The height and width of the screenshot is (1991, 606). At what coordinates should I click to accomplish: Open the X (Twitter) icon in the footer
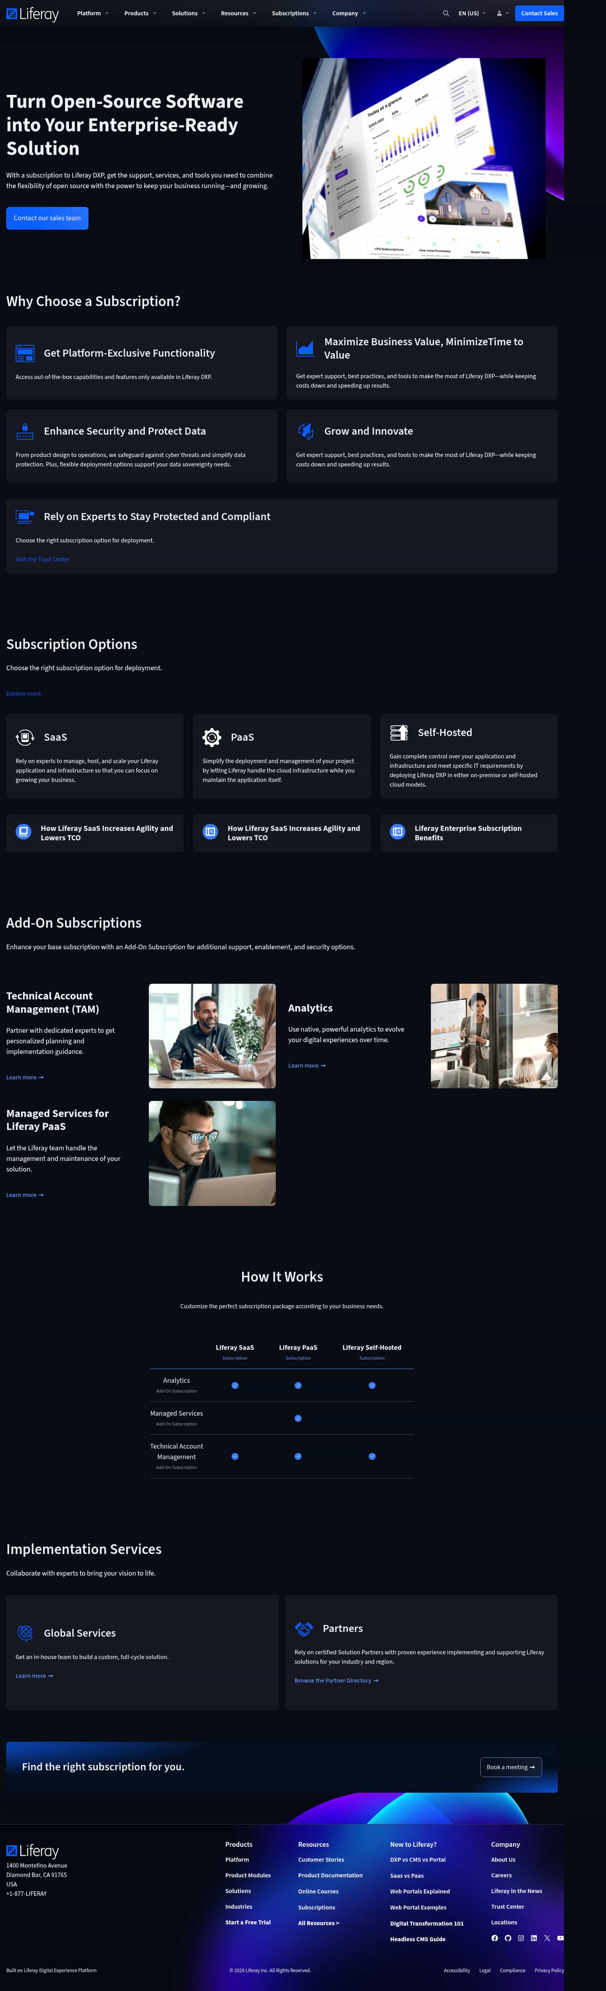(x=547, y=1938)
